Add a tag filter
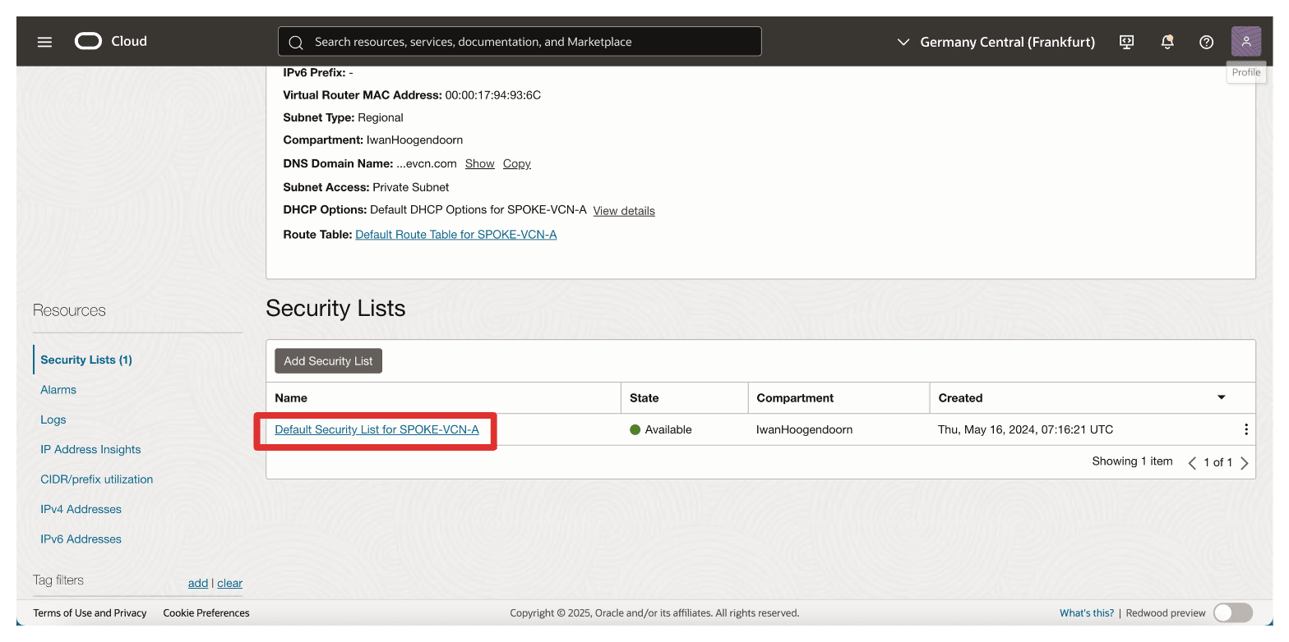 click(x=198, y=583)
